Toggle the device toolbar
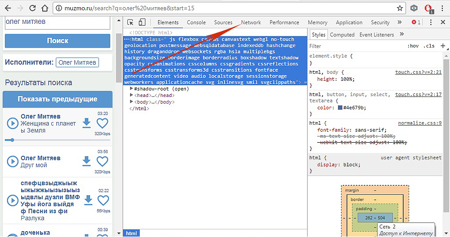Screen dimensions: 450x237 pyautogui.click(x=142, y=22)
